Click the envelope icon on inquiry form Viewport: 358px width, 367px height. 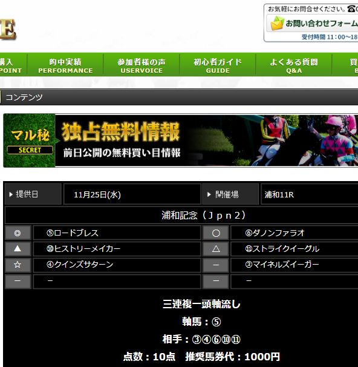277,23
